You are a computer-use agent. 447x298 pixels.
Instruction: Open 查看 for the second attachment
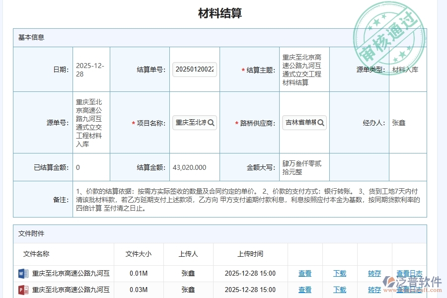[x=305, y=290]
